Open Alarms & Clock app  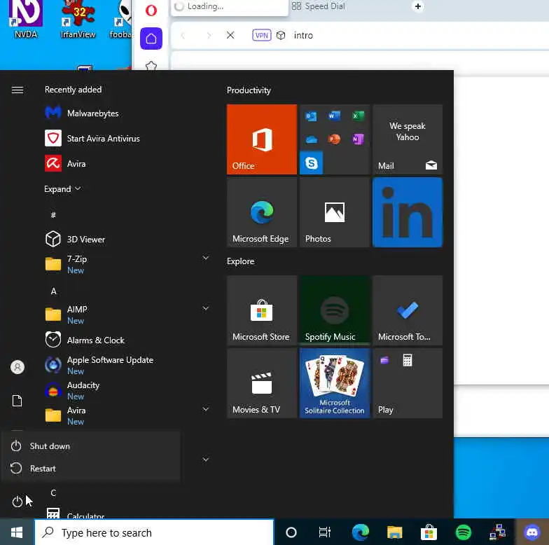click(126, 340)
